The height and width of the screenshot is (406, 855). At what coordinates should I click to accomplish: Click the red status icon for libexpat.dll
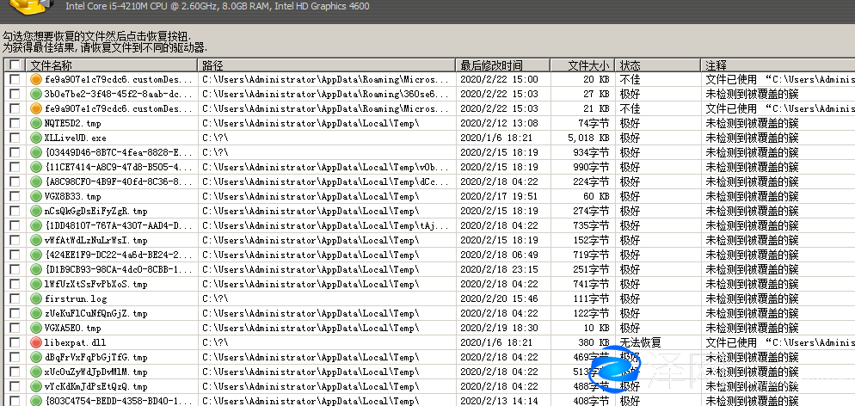pos(36,342)
